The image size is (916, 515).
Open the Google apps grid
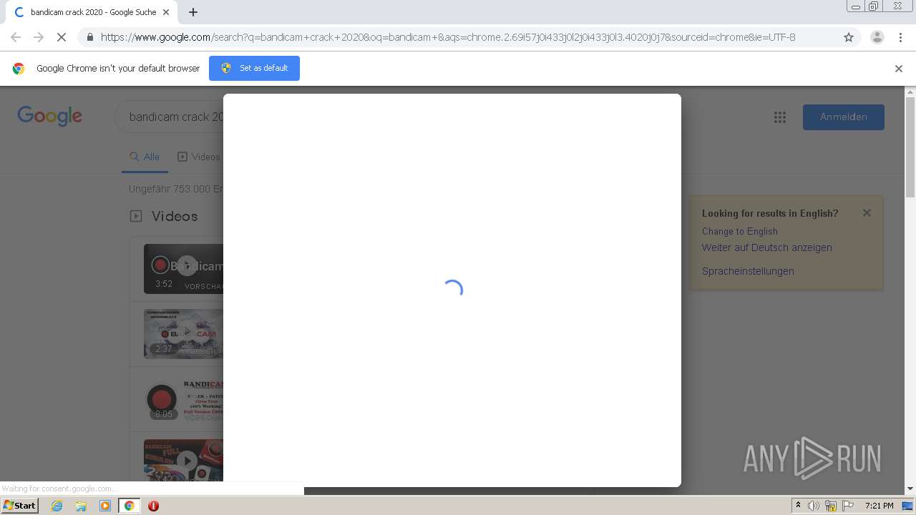coord(780,117)
